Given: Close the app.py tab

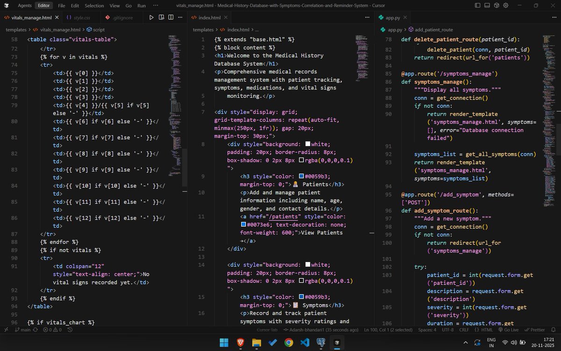Looking at the screenshot, I should pyautogui.click(x=405, y=17).
